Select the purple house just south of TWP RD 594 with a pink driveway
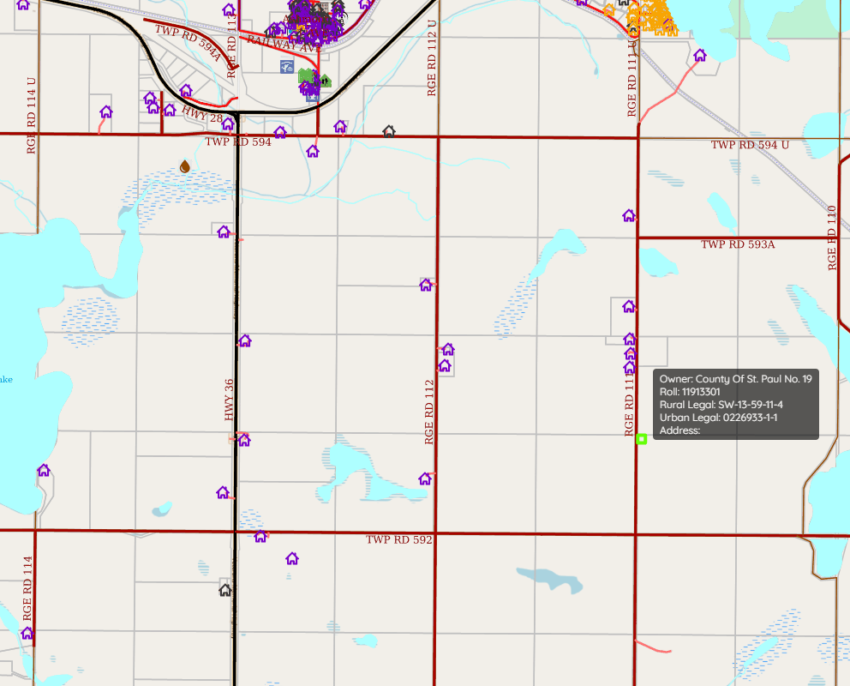The height and width of the screenshot is (686, 850). point(313,151)
